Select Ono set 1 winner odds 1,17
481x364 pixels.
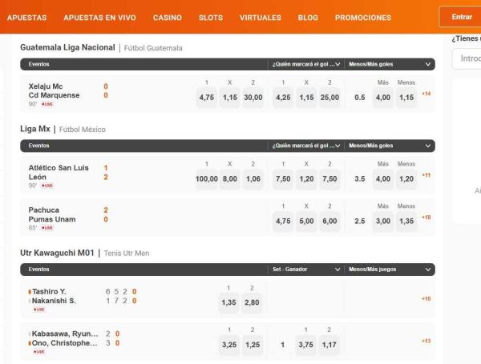[x=329, y=345]
